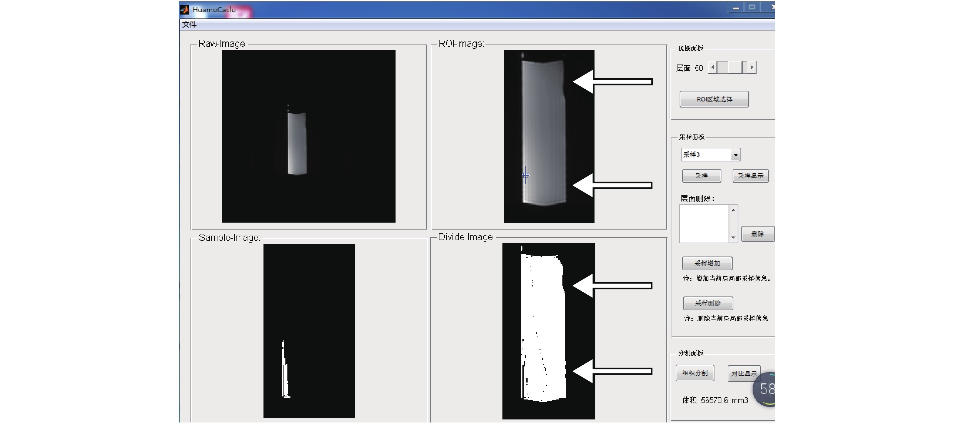The image size is (954, 424).
Task: Click the MATLAB icon in title bar
Action: point(184,10)
